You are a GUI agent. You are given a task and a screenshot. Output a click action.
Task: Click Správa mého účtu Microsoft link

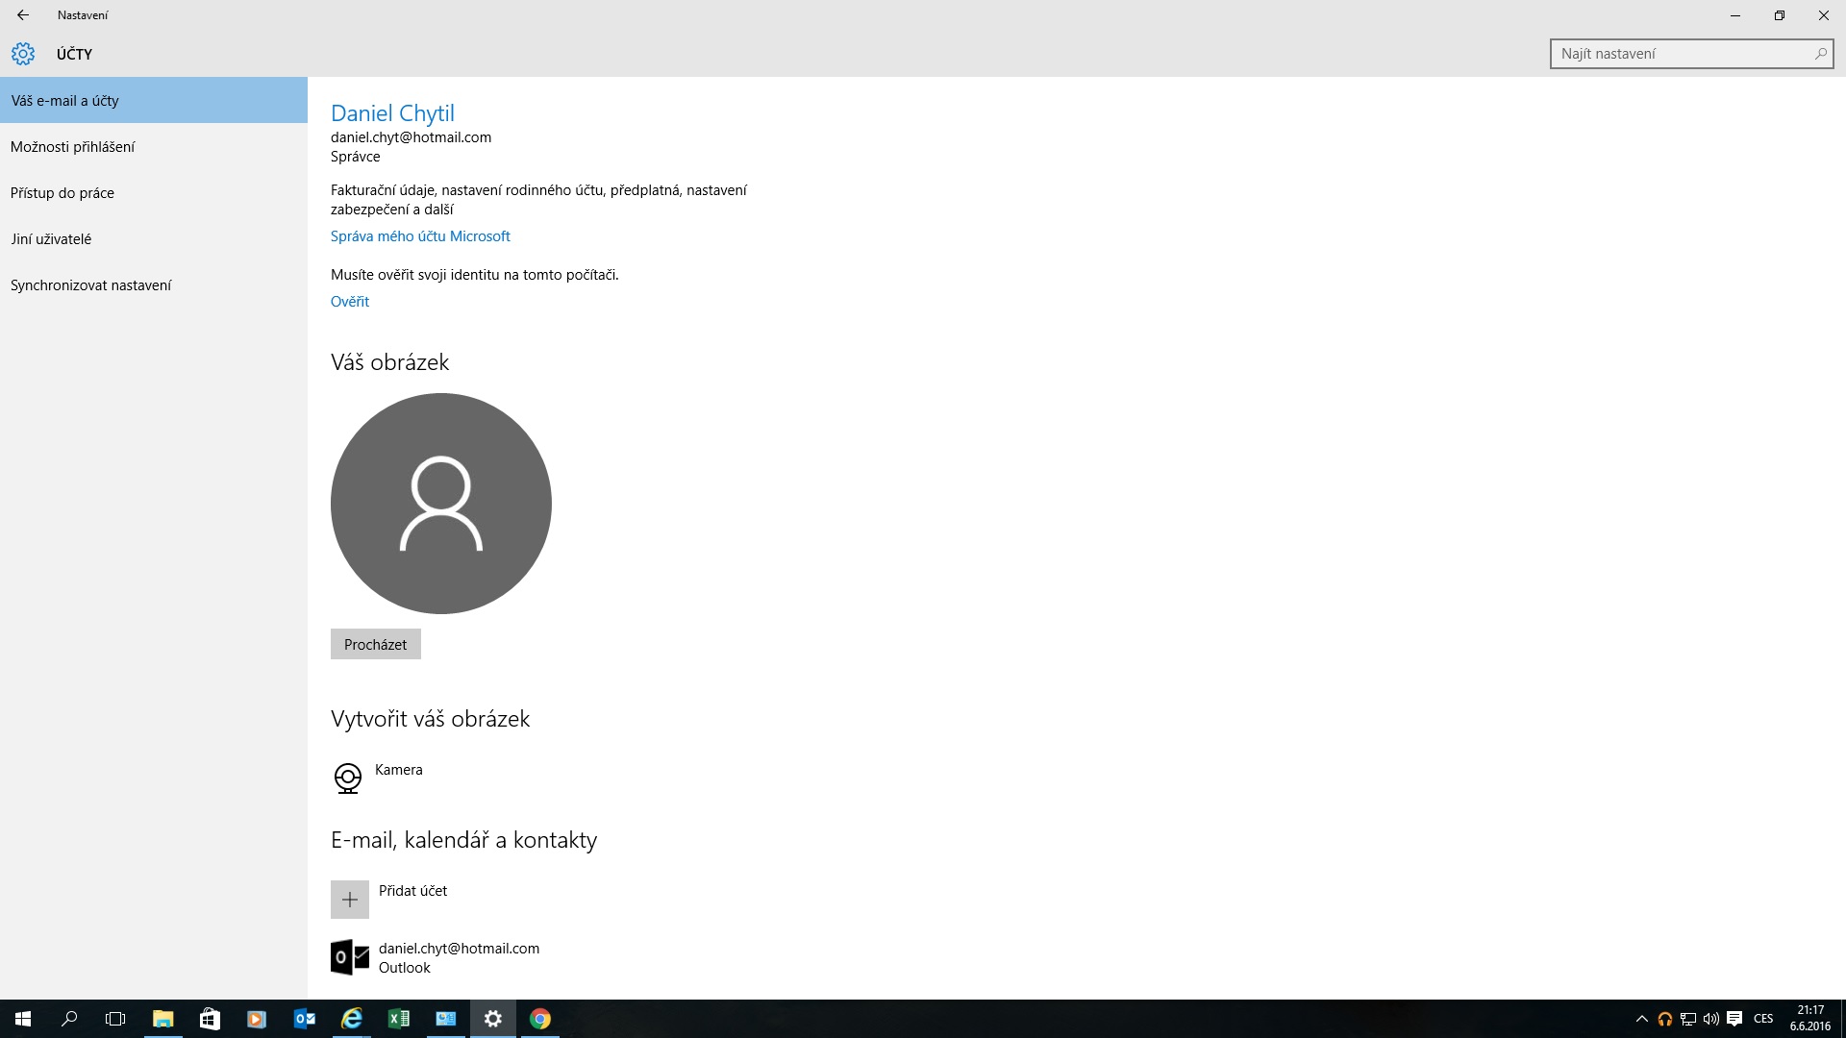click(x=420, y=236)
